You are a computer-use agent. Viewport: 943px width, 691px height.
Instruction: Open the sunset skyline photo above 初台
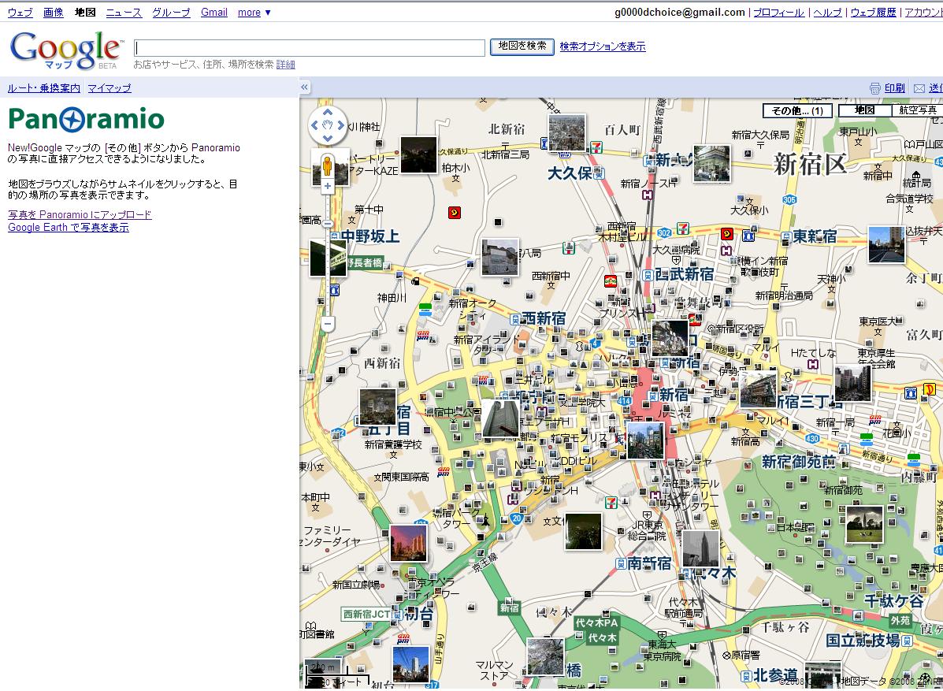(x=409, y=542)
